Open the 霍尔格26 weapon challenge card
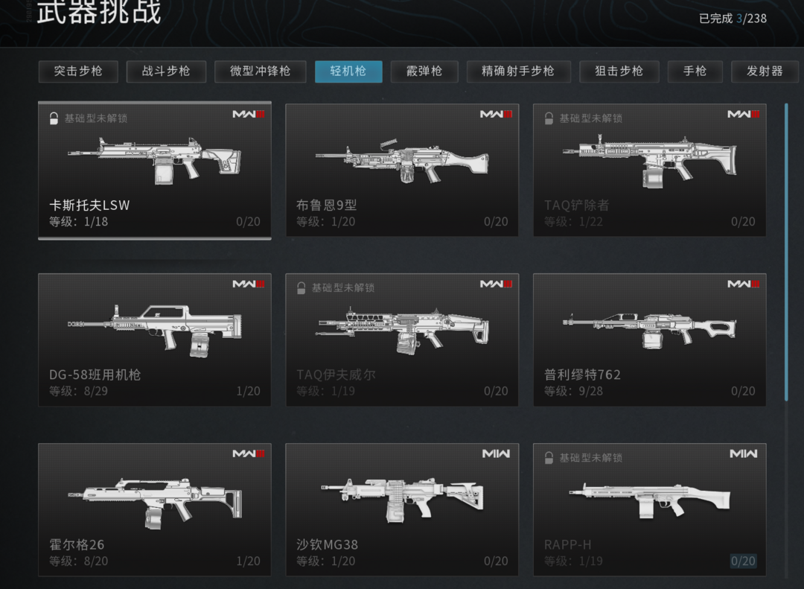The width and height of the screenshot is (804, 589). click(154, 509)
